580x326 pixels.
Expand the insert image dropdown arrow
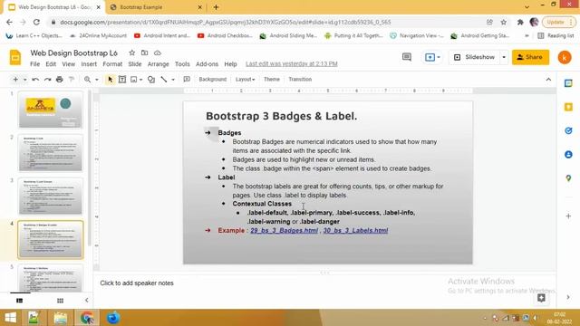141,80
